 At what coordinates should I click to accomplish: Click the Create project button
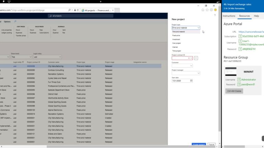pos(199,144)
